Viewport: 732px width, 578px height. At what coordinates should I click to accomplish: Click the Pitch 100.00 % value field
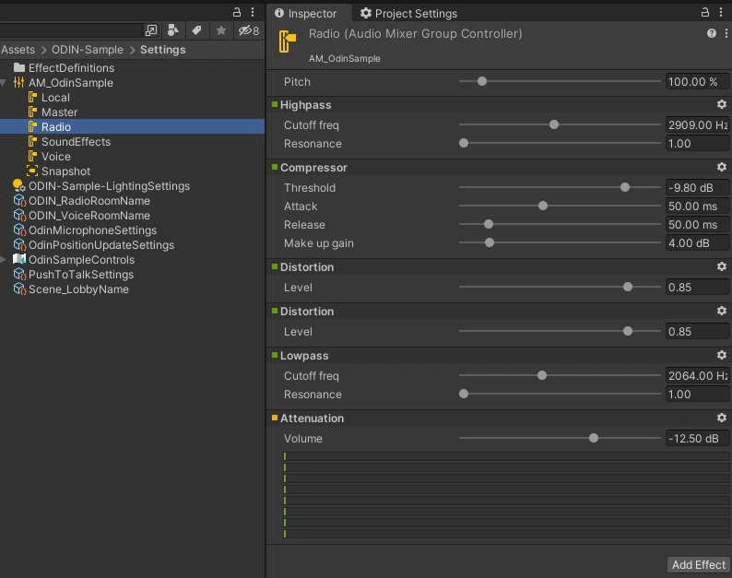click(697, 82)
